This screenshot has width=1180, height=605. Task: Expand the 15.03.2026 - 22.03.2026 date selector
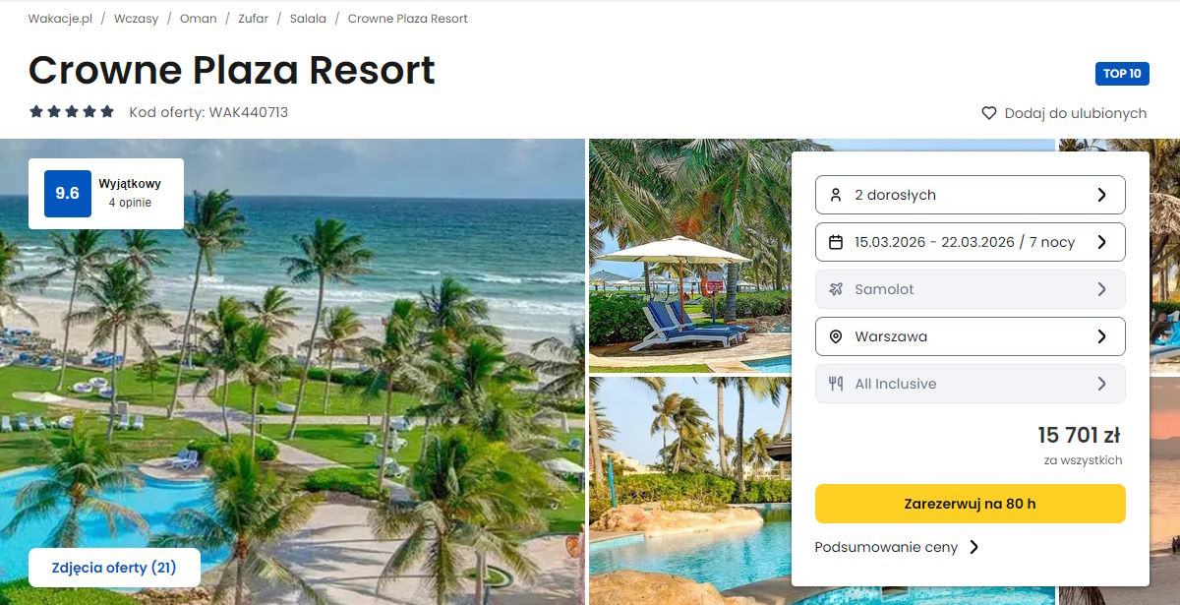(x=970, y=242)
